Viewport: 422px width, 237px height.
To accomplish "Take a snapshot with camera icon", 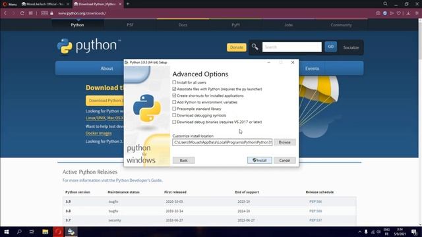I will click(378, 13).
